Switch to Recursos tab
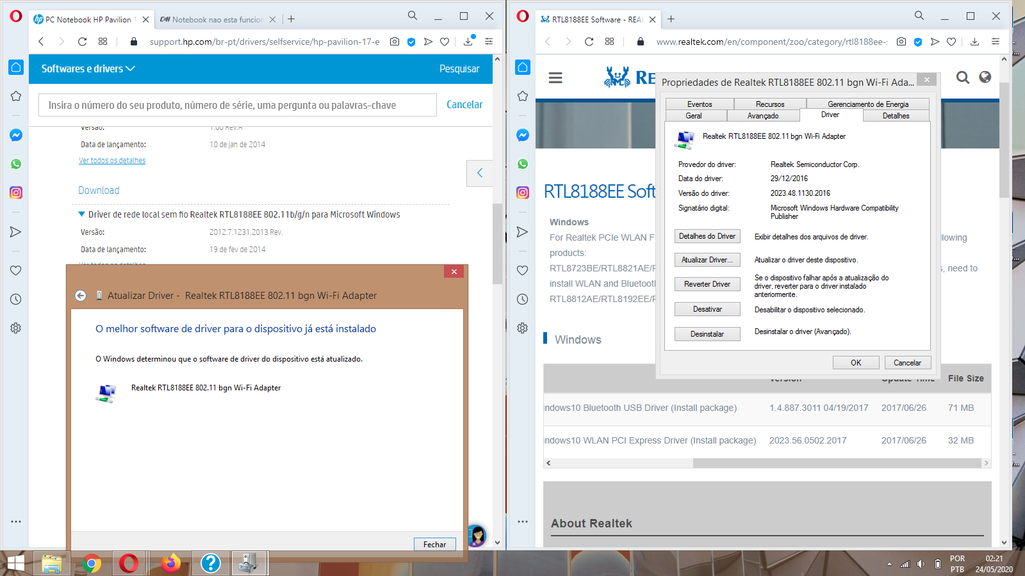The height and width of the screenshot is (576, 1025). coord(770,104)
